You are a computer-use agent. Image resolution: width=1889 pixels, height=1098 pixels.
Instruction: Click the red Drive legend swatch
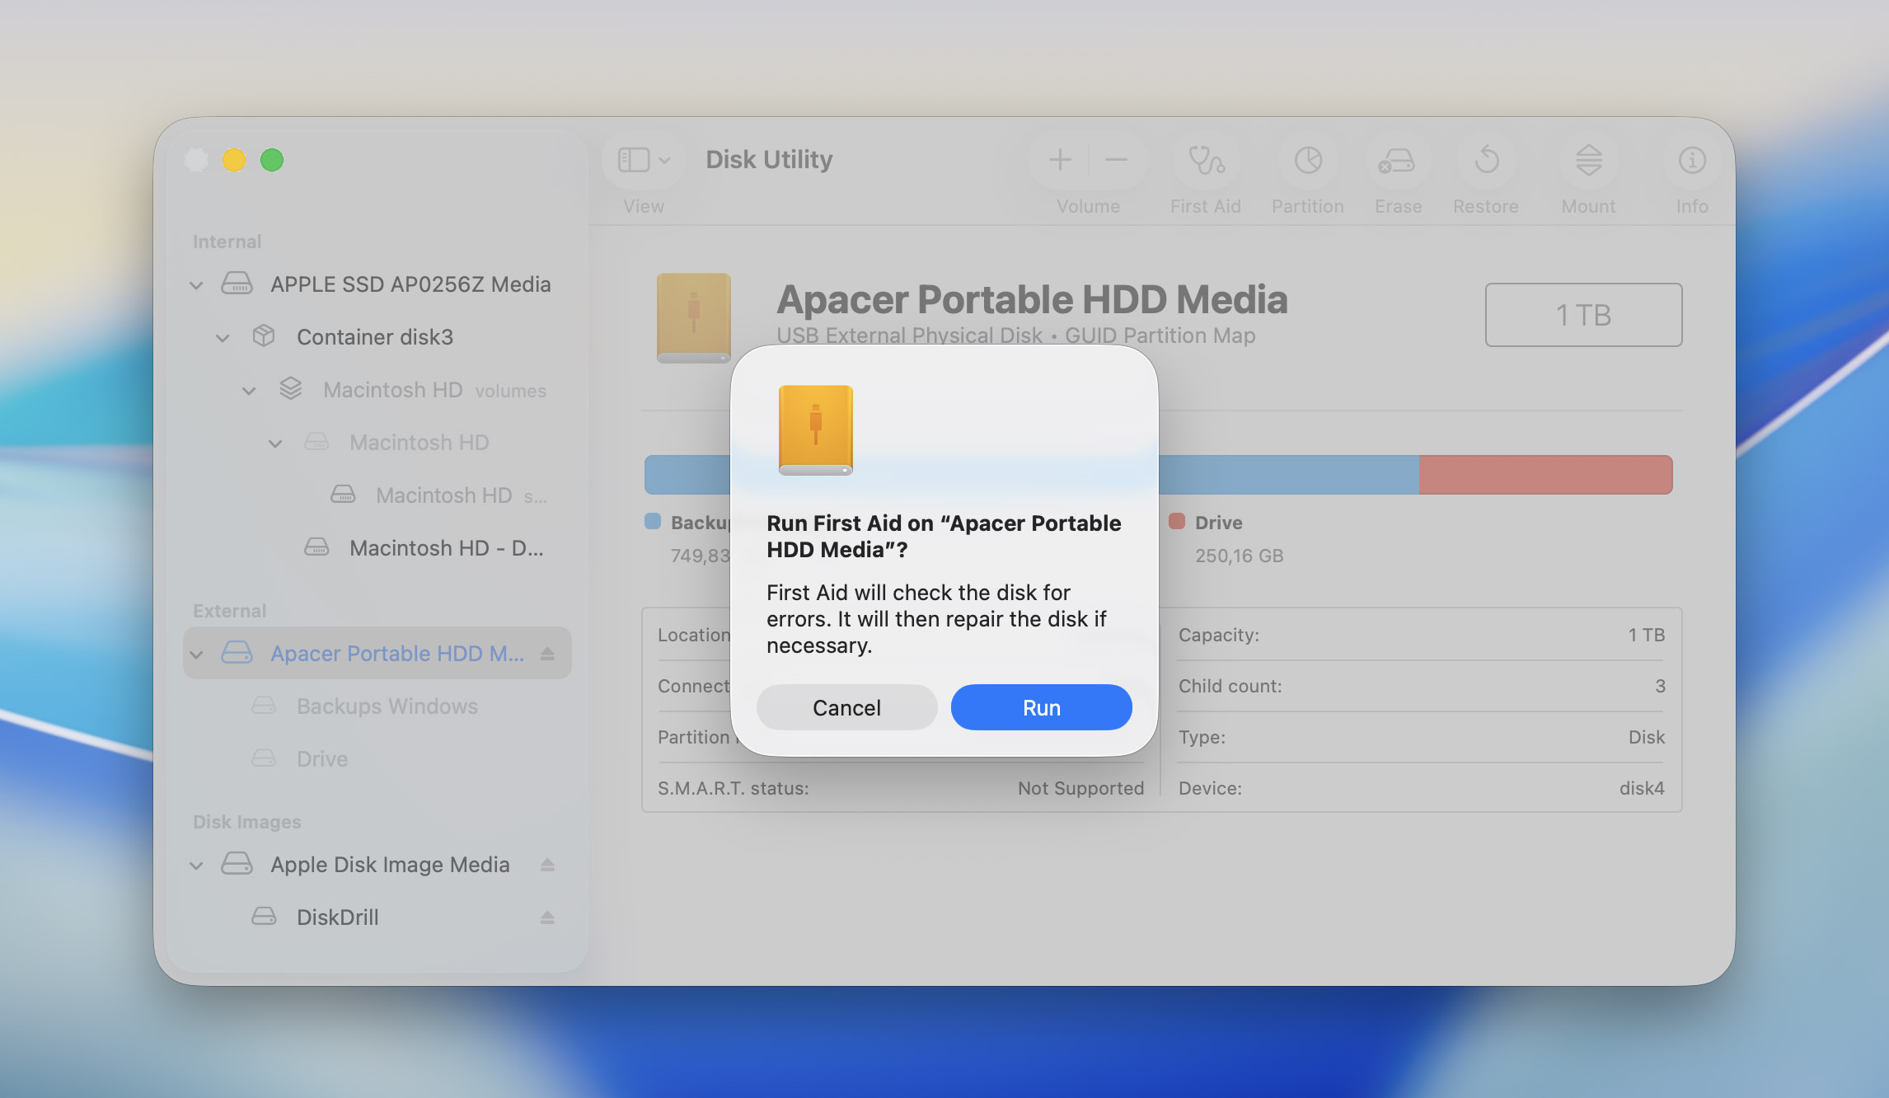coord(1177,521)
